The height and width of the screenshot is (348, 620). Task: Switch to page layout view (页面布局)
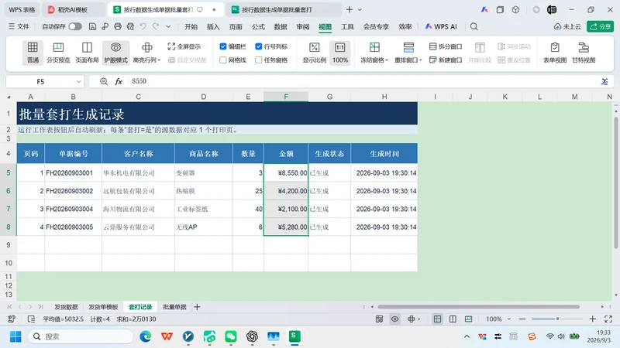coord(87,53)
